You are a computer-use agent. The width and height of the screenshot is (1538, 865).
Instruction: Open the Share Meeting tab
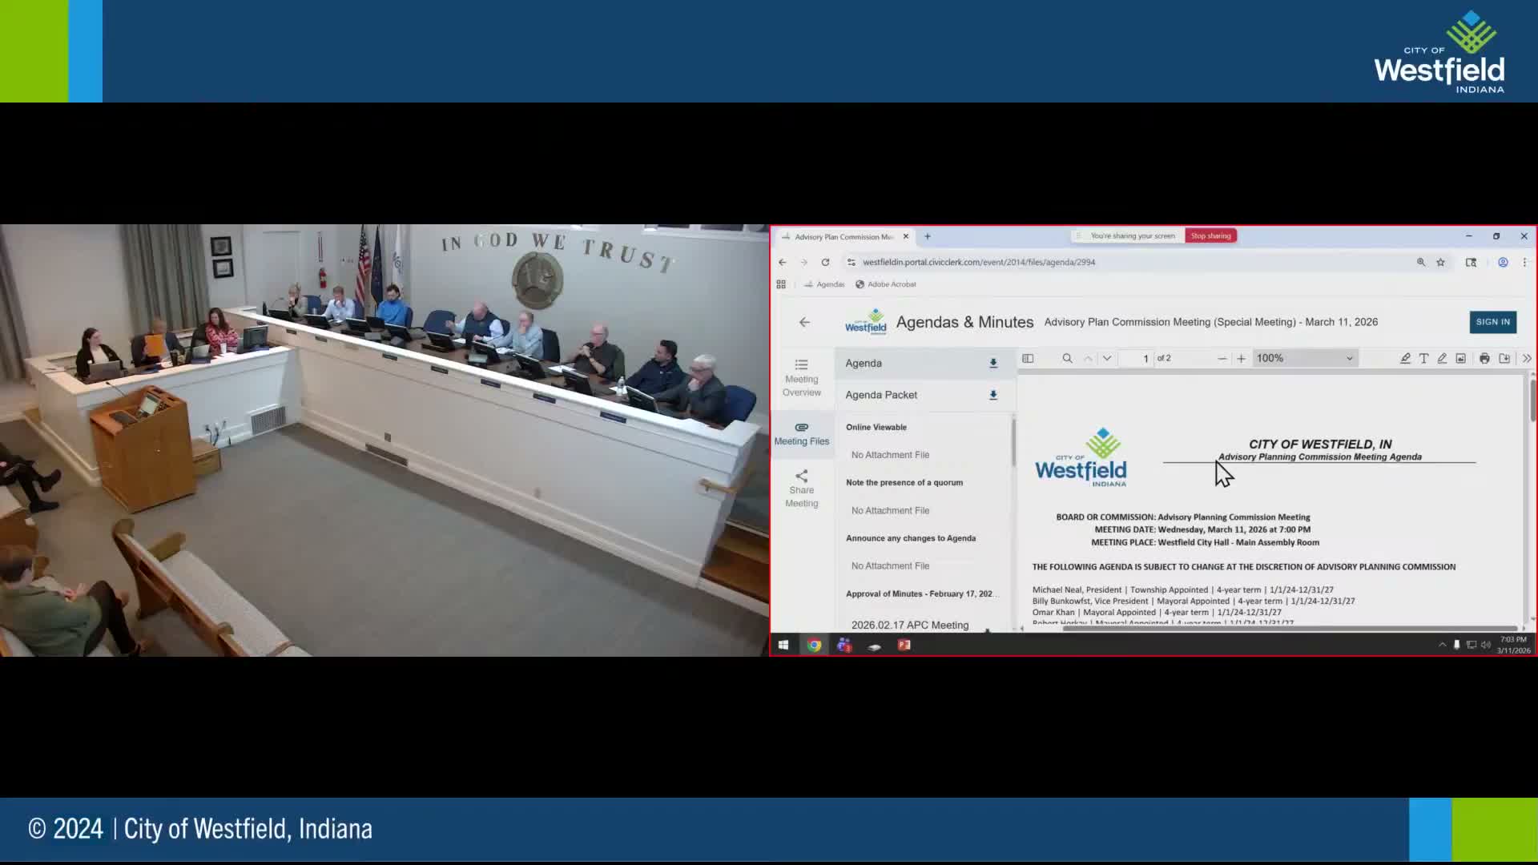tap(801, 489)
